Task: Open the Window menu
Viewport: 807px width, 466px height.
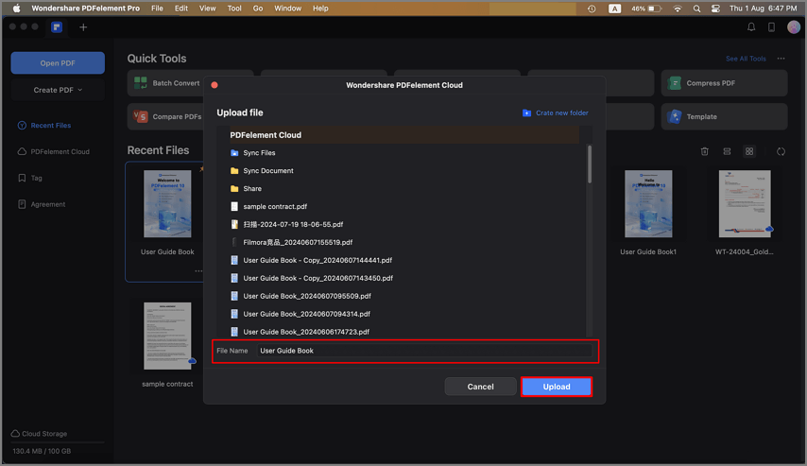Action: [x=287, y=9]
